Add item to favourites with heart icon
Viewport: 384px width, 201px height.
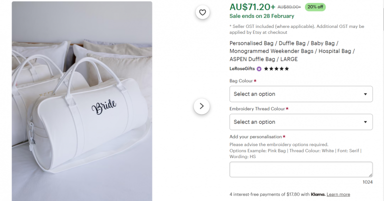pos(202,12)
